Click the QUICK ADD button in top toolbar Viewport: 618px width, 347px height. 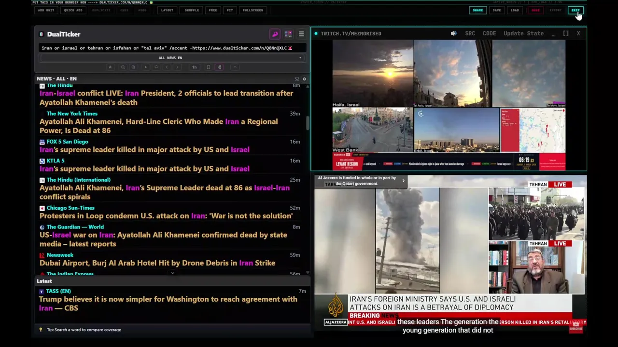click(x=73, y=10)
